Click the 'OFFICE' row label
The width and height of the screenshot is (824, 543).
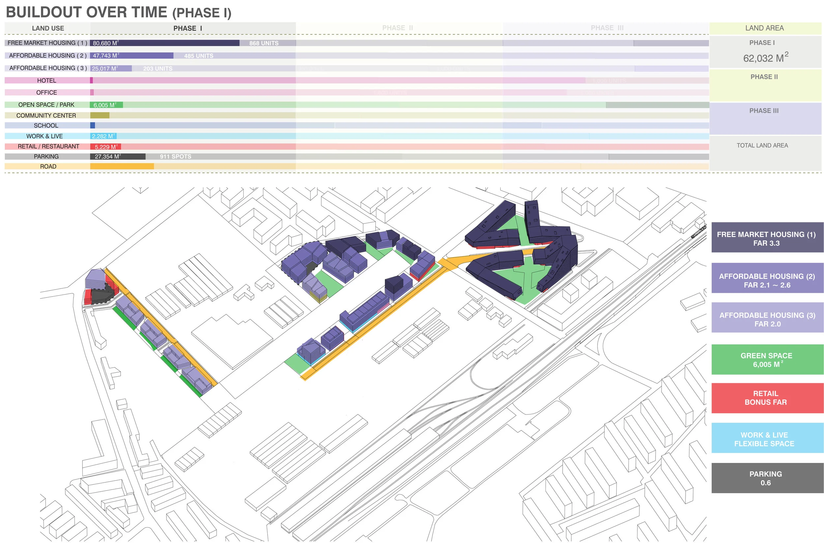(x=47, y=93)
